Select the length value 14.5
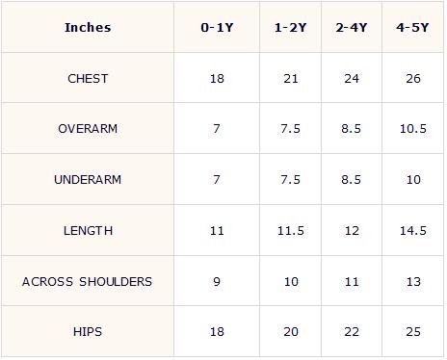 [413, 231]
